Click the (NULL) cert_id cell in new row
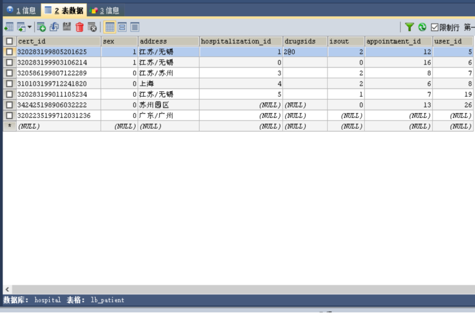This screenshot has width=475, height=313. [58, 126]
